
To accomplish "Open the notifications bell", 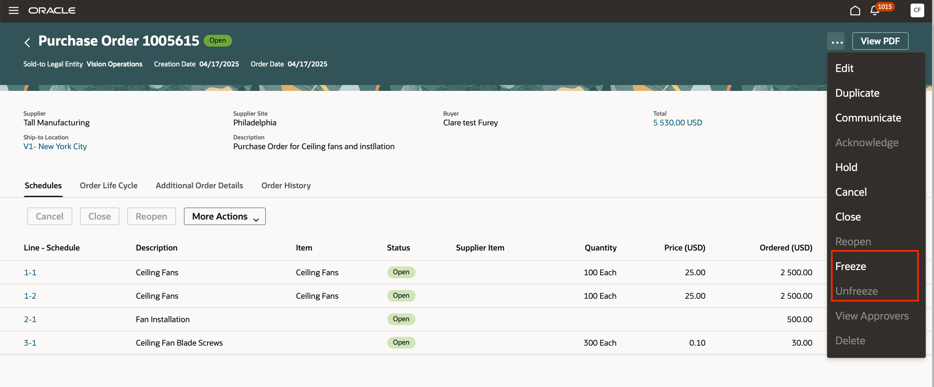I will click(x=874, y=11).
